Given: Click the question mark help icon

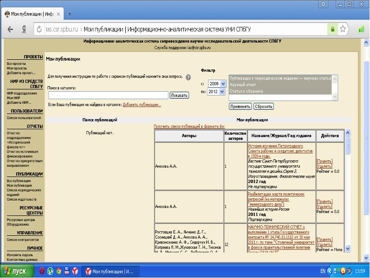Looking at the screenshot, I should 188,77.
